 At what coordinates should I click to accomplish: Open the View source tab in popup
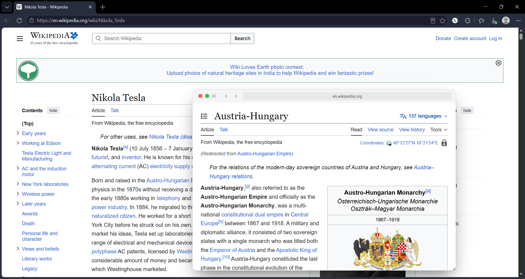381,130
